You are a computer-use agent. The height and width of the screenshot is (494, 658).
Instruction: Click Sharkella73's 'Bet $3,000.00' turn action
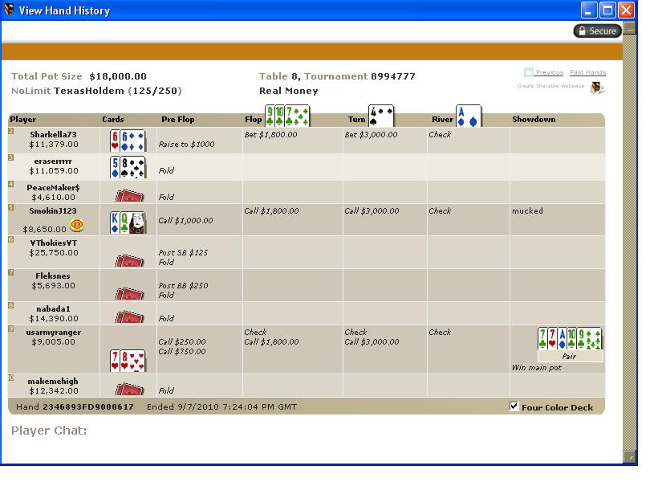pos(371,135)
